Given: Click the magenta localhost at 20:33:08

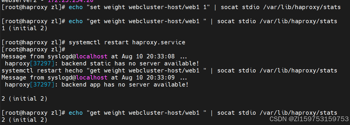Looking at the screenshot, I should click(x=92, y=57).
